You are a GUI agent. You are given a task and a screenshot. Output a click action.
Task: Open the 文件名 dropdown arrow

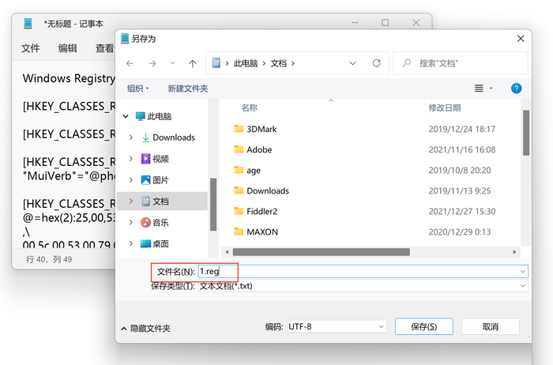point(523,272)
